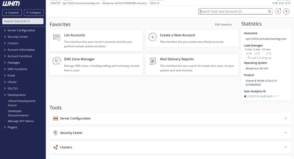
Task: Click the DNS Zone Manager icon
Action: tap(57, 61)
